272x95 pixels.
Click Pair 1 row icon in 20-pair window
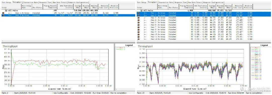[139, 13]
